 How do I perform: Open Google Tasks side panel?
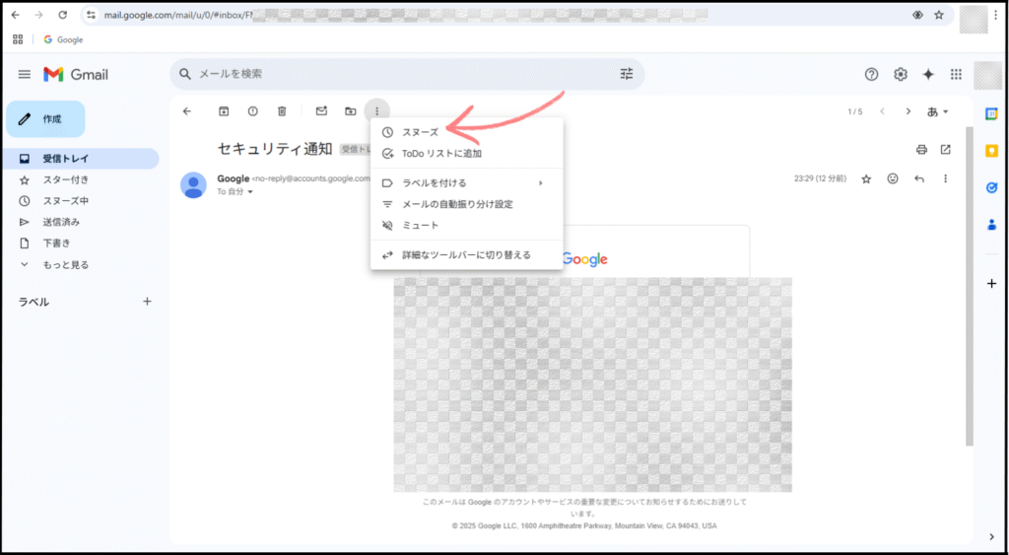[991, 188]
